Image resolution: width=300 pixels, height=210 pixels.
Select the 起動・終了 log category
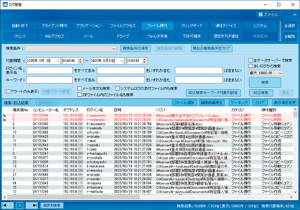click(x=20, y=26)
